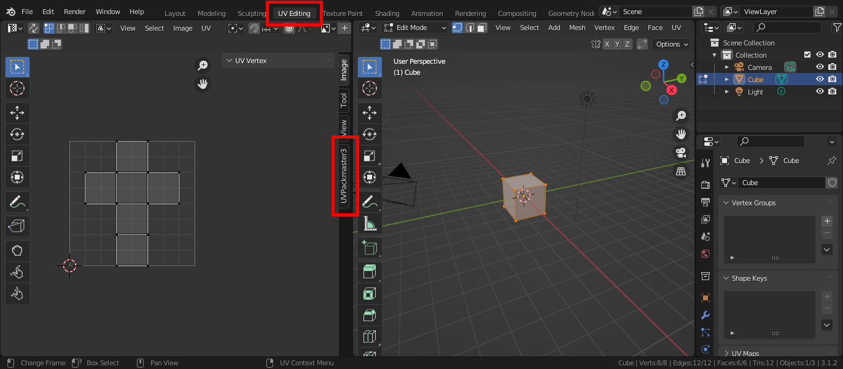Pick the Move tool in 3D viewport toolbar
843x369 pixels.
click(x=370, y=112)
